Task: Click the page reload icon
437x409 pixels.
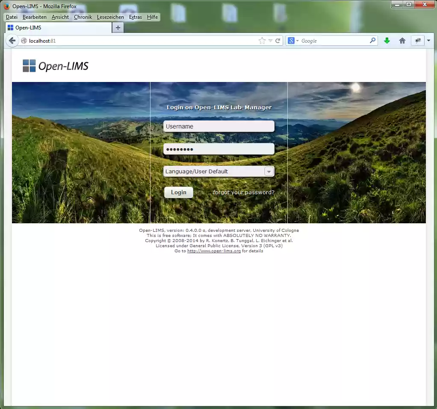Action: [x=278, y=41]
